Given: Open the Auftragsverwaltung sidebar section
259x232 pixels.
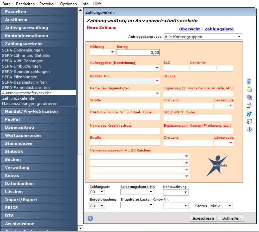Looking at the screenshot, I should [39, 28].
